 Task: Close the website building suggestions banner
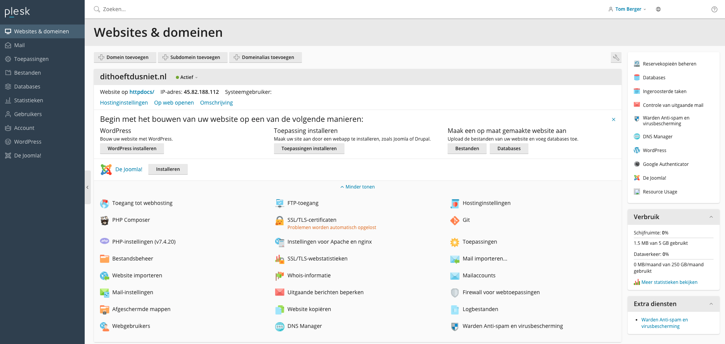coord(613,120)
